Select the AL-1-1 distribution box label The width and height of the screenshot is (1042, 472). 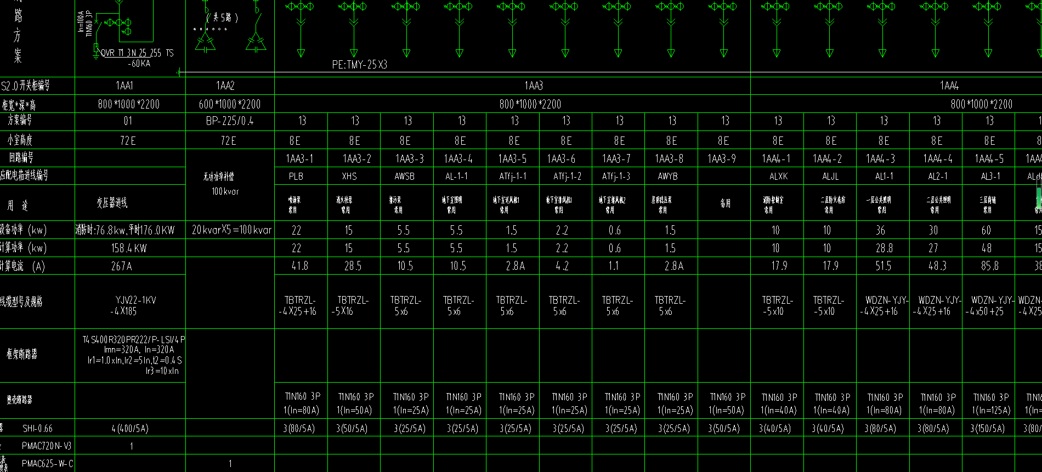pyautogui.click(x=457, y=177)
